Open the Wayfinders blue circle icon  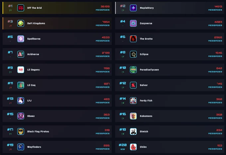click(21, 147)
